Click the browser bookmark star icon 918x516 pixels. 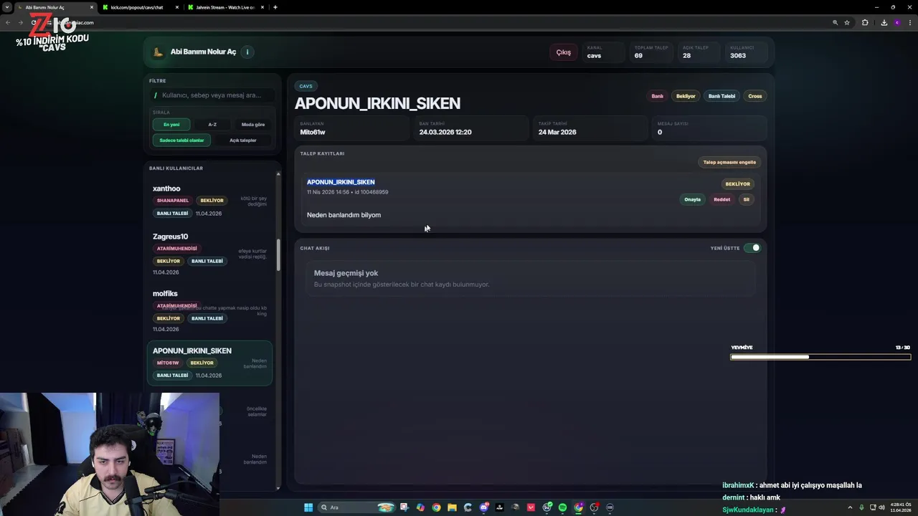click(847, 22)
